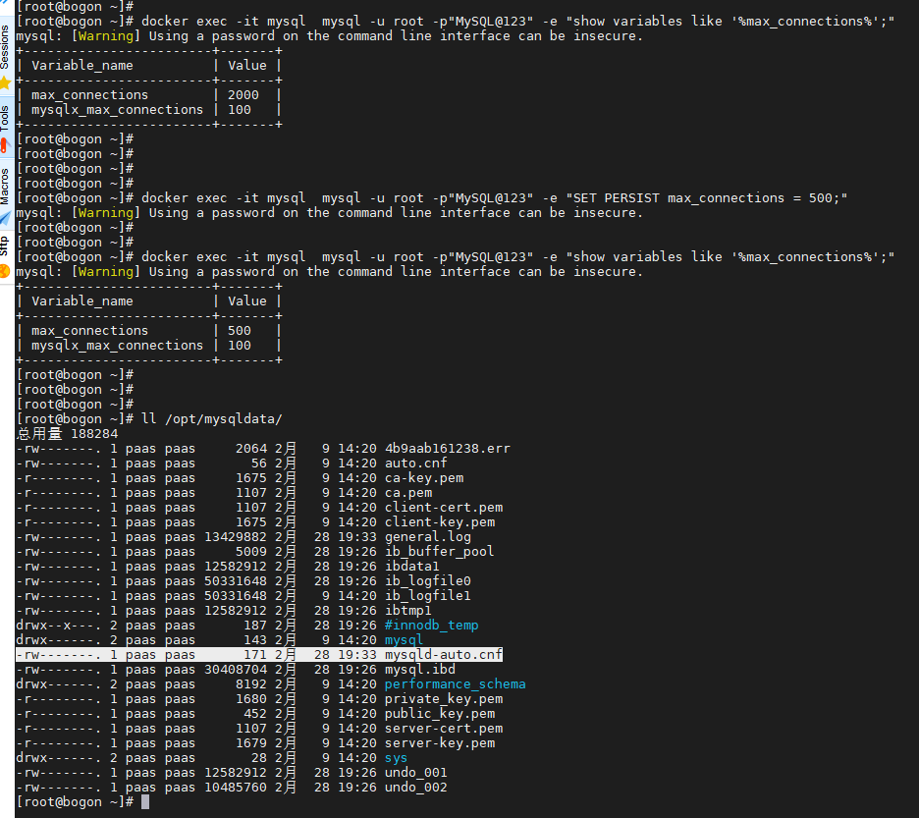The height and width of the screenshot is (818, 919).
Task: Click the highlighted mysqld-auto.cnf file name
Action: pyautogui.click(x=443, y=654)
